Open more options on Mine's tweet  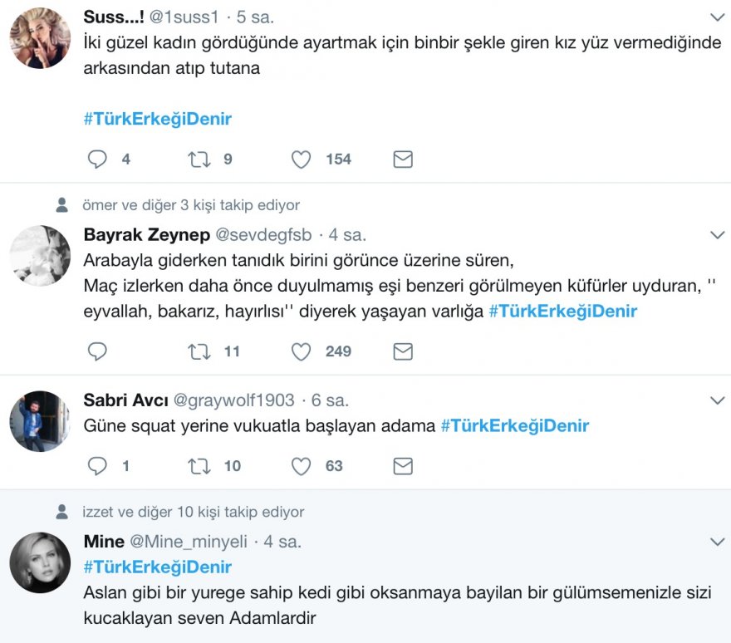pos(717,542)
